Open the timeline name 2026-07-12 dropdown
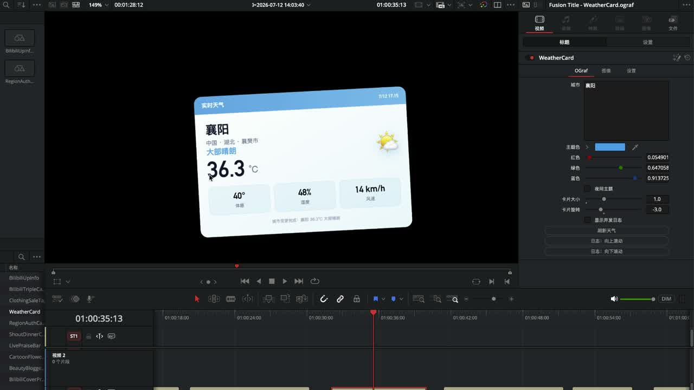This screenshot has height=390, width=694. pos(282,5)
